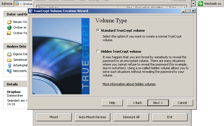Click the Gemeinsame Dokumente folder icon
This screenshot has width=224, height=126.
click(9, 60)
